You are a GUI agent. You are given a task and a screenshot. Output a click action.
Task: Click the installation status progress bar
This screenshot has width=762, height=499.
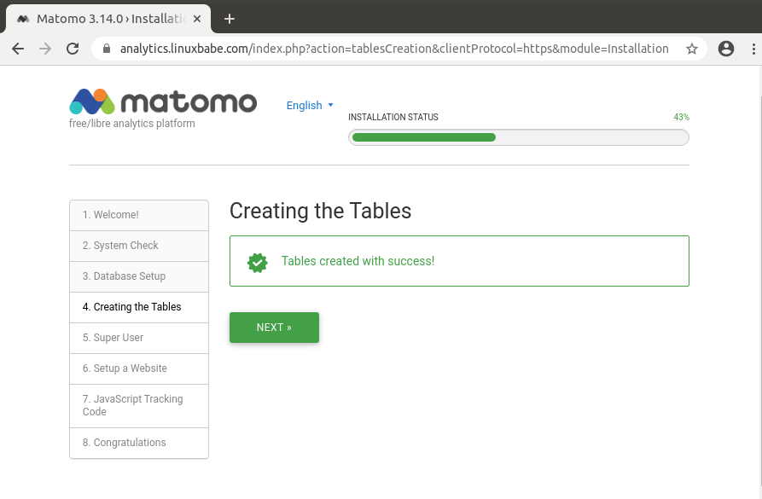pos(518,137)
